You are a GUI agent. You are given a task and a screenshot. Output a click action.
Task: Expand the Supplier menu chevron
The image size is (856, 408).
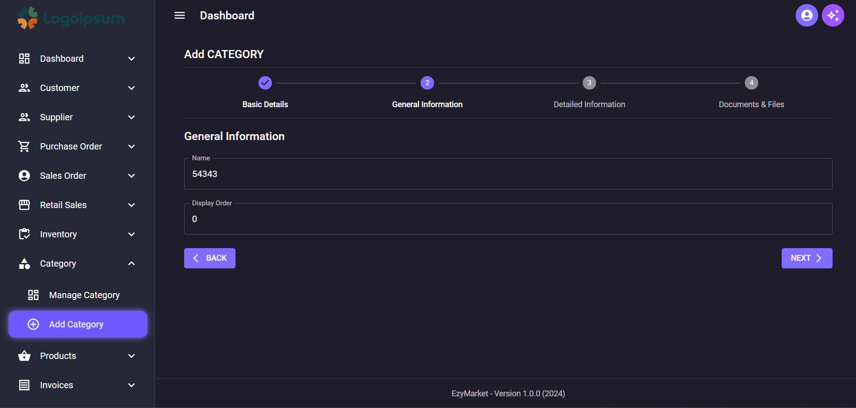(x=131, y=117)
